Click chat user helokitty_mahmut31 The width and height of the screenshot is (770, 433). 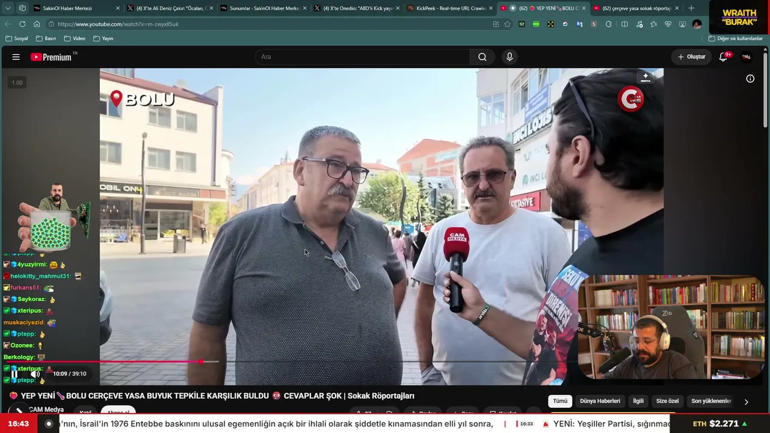[41, 276]
